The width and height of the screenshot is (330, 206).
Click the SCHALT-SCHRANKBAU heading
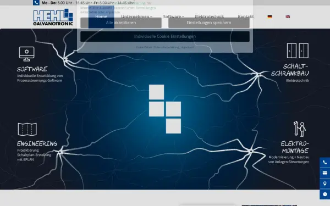pyautogui.click(x=290, y=70)
